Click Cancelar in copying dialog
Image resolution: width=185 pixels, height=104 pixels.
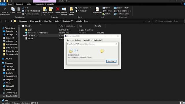111,61
